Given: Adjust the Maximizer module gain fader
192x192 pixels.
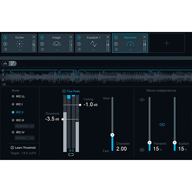Looking at the screenshot, I should pyautogui.click(x=145, y=46).
